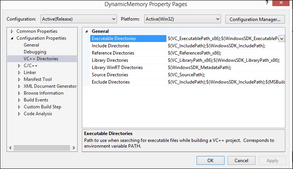
Task: Select the Linker tree item label
Action: 30,72
